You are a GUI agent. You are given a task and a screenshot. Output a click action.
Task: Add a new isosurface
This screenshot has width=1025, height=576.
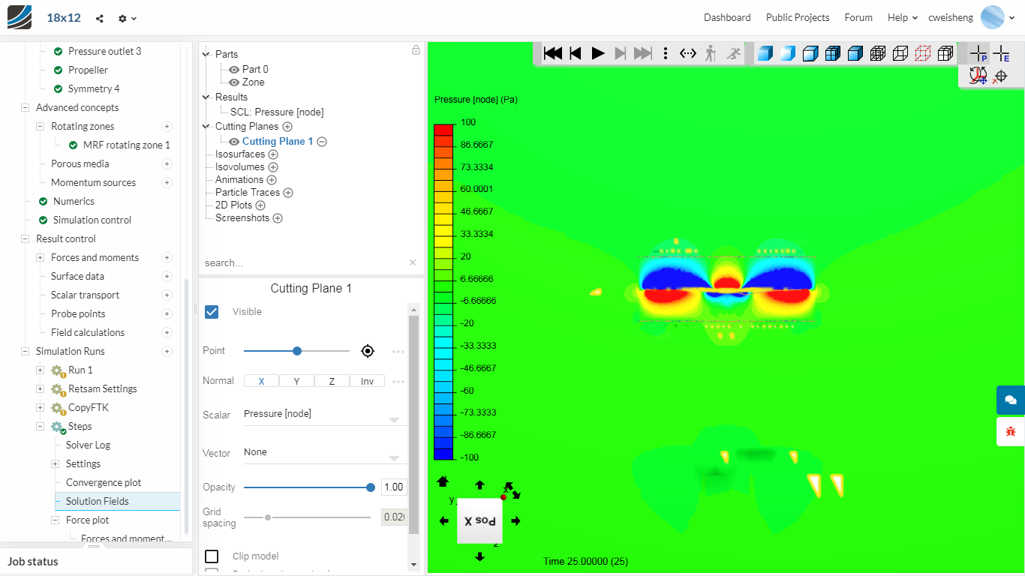273,154
